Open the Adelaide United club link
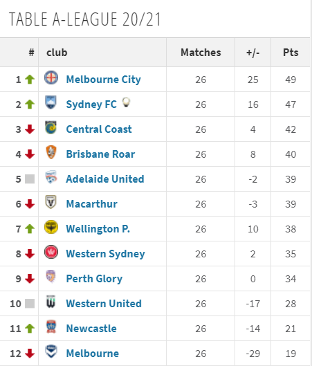Screen dimensions: 312x366 pos(105,179)
